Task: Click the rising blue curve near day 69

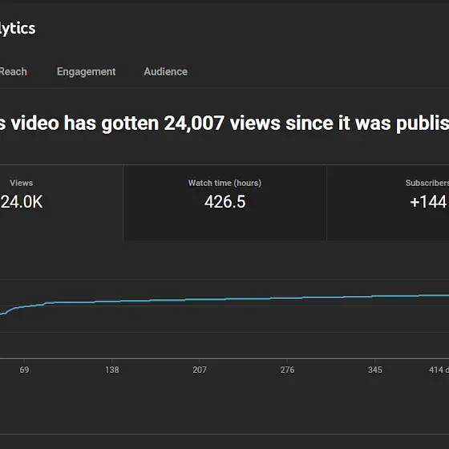Action: 24,306
